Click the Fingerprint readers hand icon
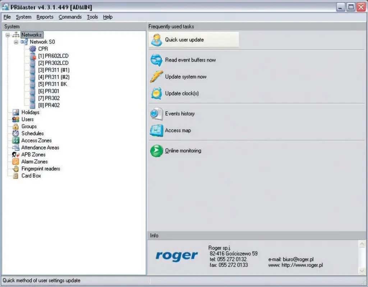Screen dimensions: 368x287 pos(15,169)
